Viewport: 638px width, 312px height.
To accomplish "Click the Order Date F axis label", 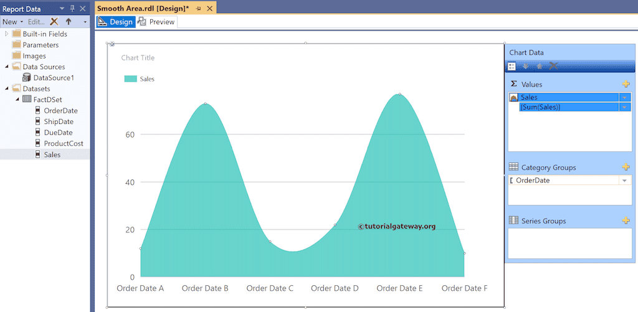I will (x=464, y=288).
